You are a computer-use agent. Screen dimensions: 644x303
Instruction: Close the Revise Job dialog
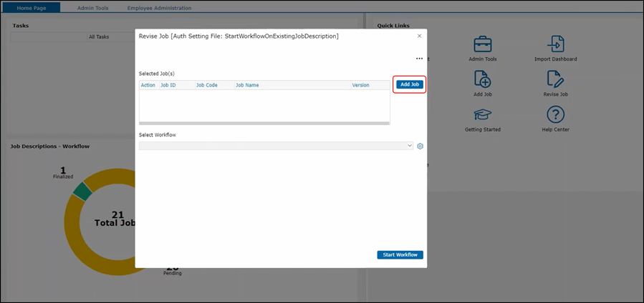pos(419,36)
